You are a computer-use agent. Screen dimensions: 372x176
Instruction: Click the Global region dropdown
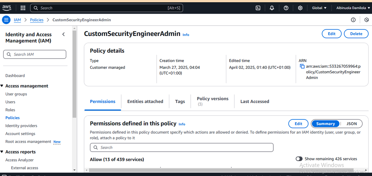tap(319, 8)
